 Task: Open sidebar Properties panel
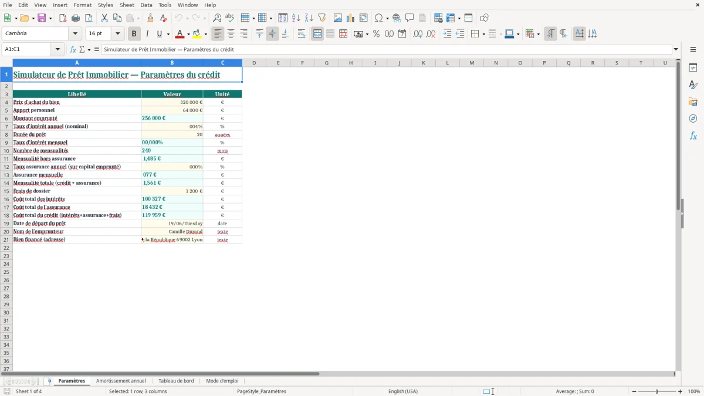pyautogui.click(x=693, y=67)
